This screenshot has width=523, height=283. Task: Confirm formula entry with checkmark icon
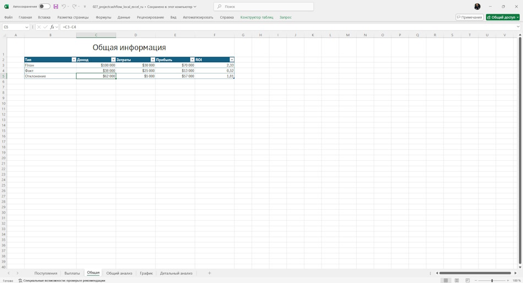pos(45,27)
